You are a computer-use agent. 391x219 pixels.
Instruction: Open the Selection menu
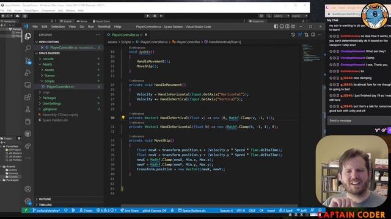coord(58,27)
